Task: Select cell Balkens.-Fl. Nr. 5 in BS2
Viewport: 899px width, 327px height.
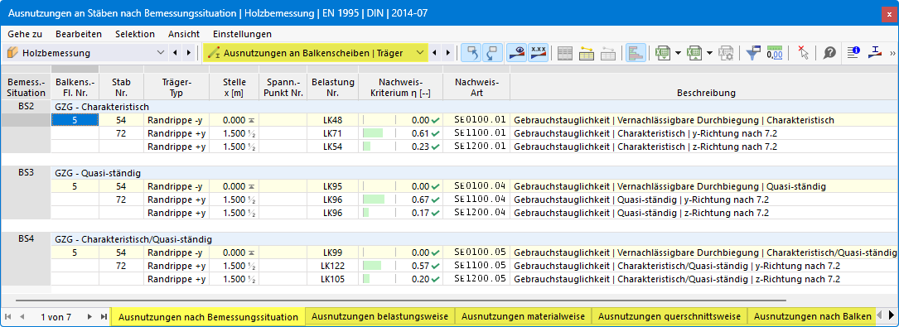Action: (x=75, y=120)
